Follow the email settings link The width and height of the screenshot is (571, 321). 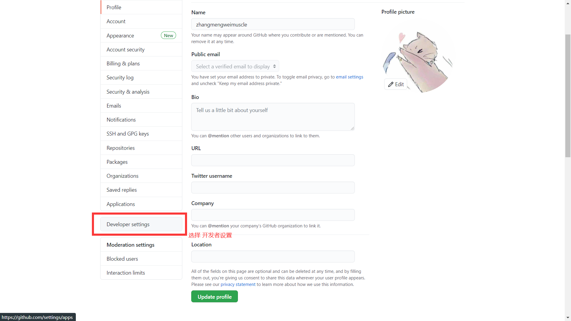(349, 77)
